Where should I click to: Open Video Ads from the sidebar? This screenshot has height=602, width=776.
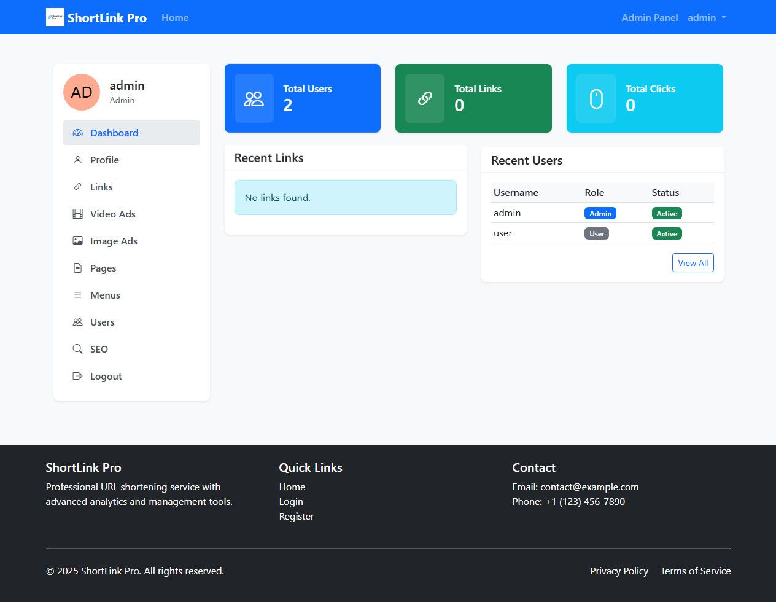(x=131, y=214)
